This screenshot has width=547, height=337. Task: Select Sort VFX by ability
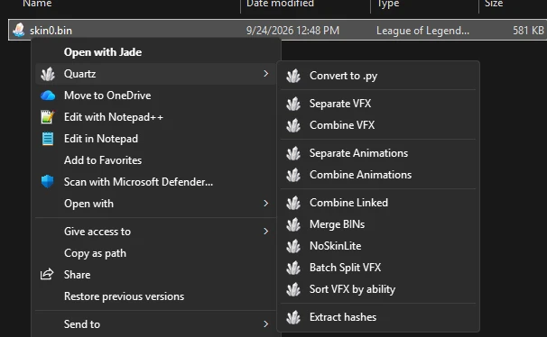click(x=378, y=289)
